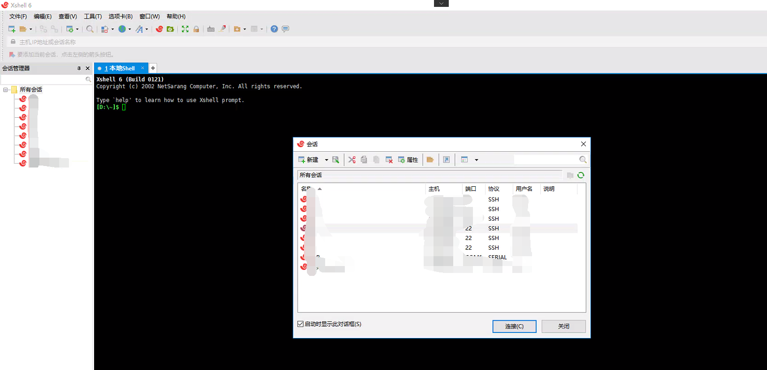Image resolution: width=767 pixels, height=370 pixels.
Task: Open the dropdown arrow next to 新建
Action: (326, 160)
